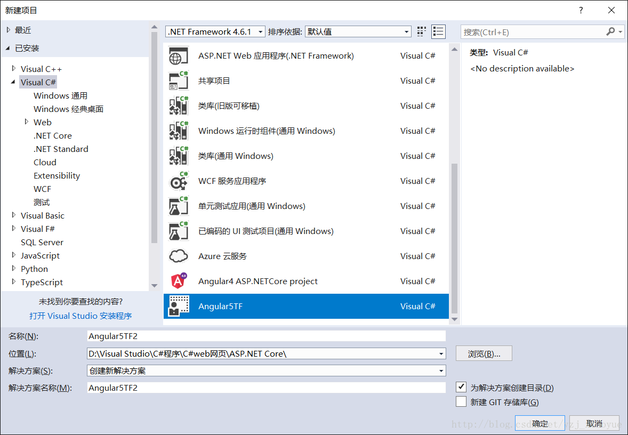Click the 名称 project name field
Viewport: 628px width, 435px height.
click(x=267, y=336)
